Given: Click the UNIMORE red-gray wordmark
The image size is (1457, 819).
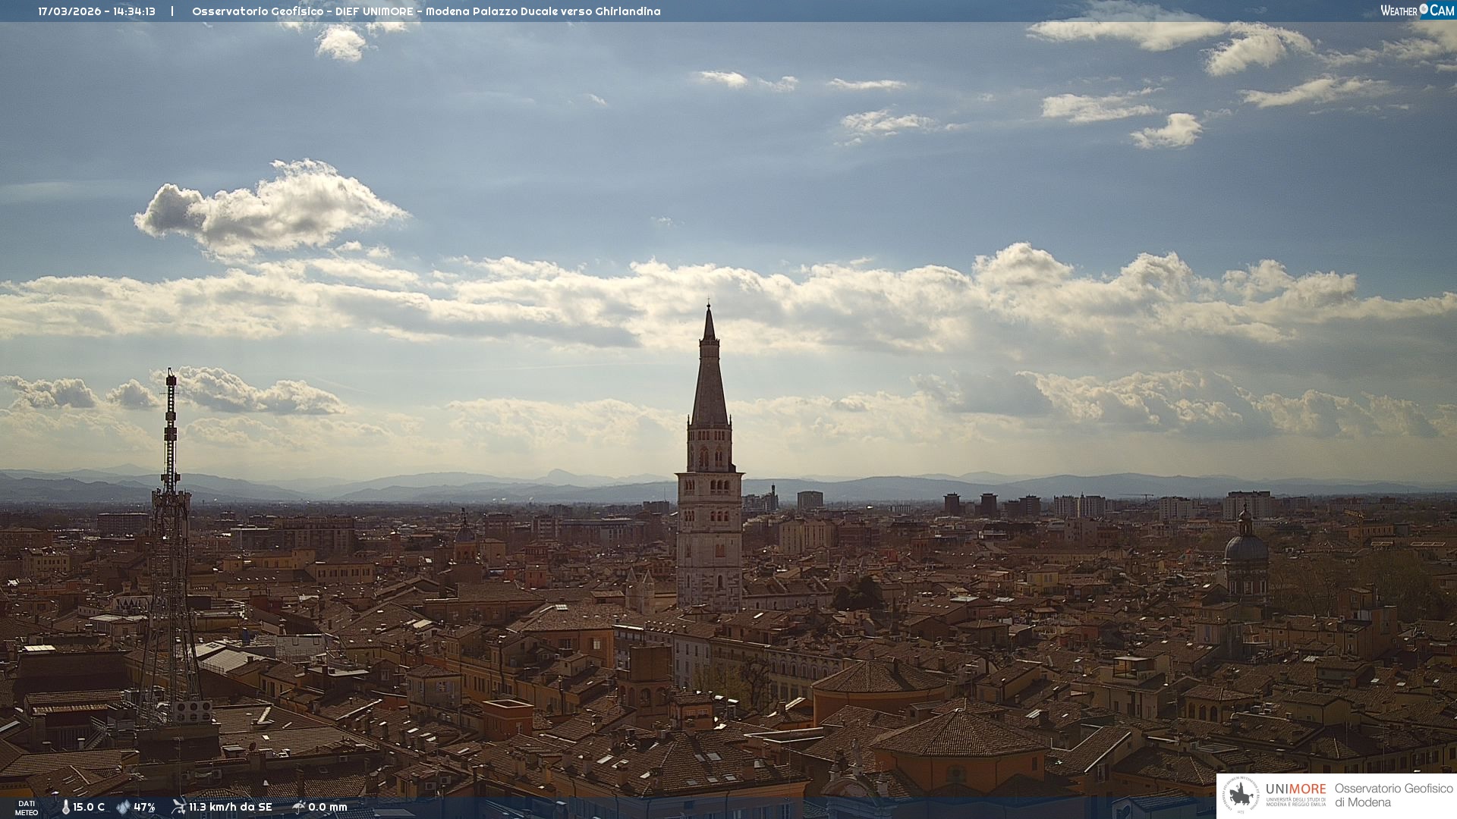Looking at the screenshot, I should [x=1295, y=789].
